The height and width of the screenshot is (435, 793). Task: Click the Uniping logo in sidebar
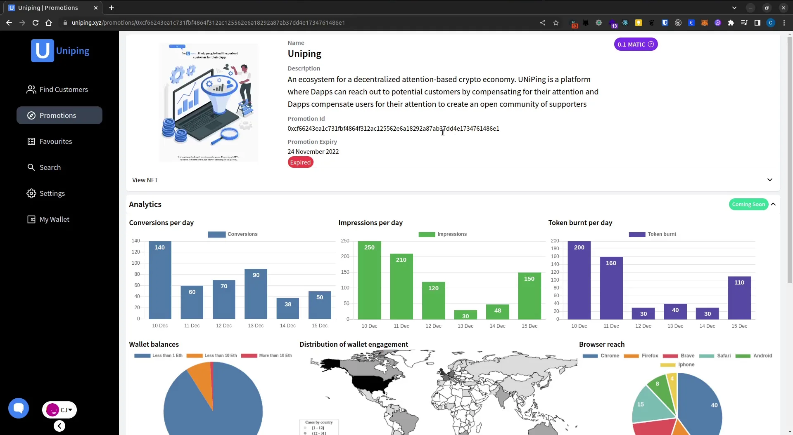click(60, 51)
